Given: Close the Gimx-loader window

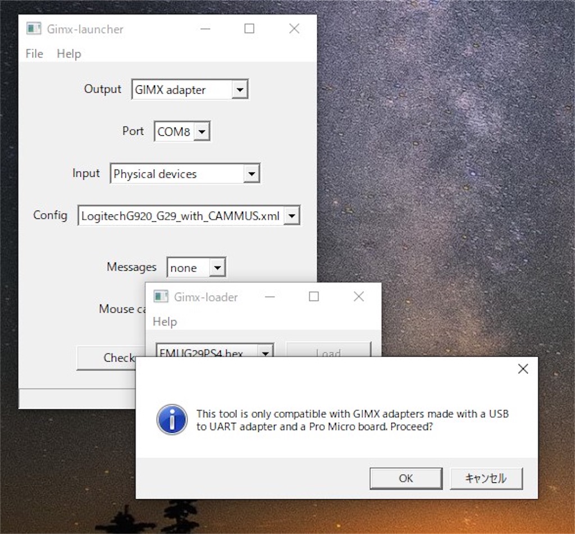Looking at the screenshot, I should (359, 296).
